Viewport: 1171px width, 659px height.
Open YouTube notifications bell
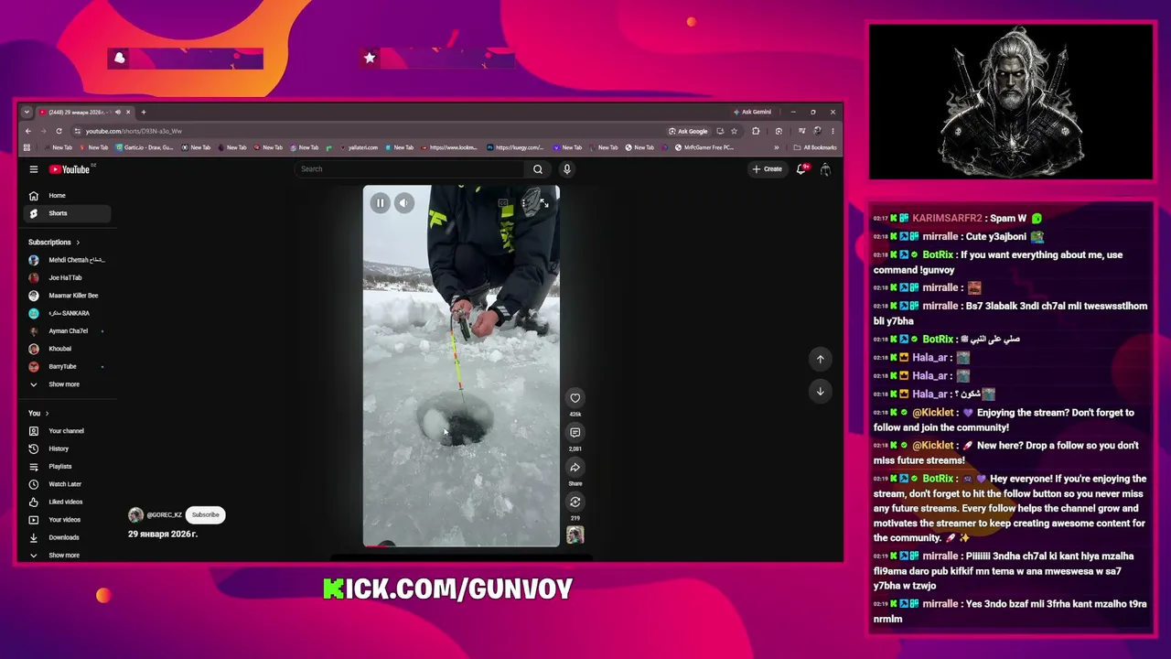(x=801, y=169)
